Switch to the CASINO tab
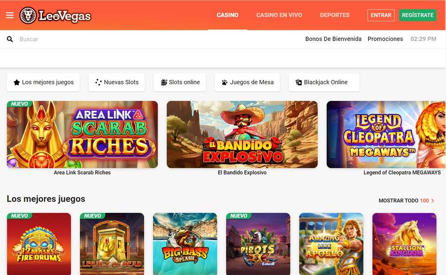This screenshot has height=275, width=446. click(227, 15)
